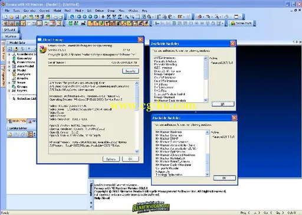
Task: Open the Help menu
Action: click(145, 11)
